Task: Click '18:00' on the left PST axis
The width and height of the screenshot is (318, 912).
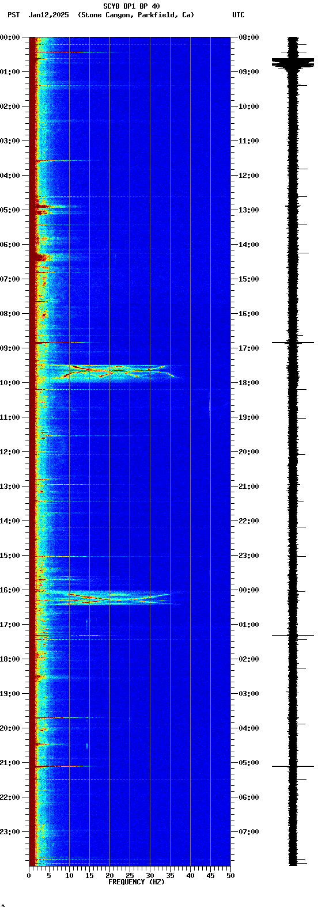Action: pyautogui.click(x=10, y=659)
